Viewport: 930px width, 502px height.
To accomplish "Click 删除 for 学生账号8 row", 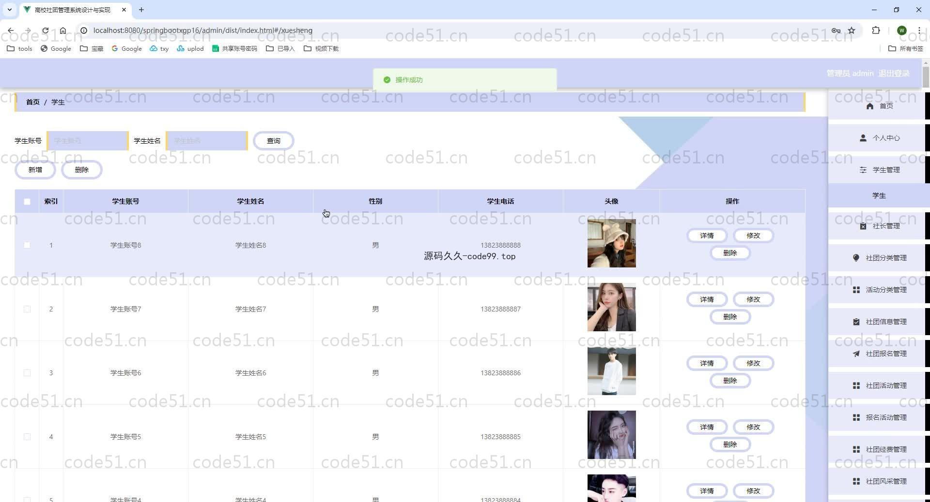I will pyautogui.click(x=730, y=253).
